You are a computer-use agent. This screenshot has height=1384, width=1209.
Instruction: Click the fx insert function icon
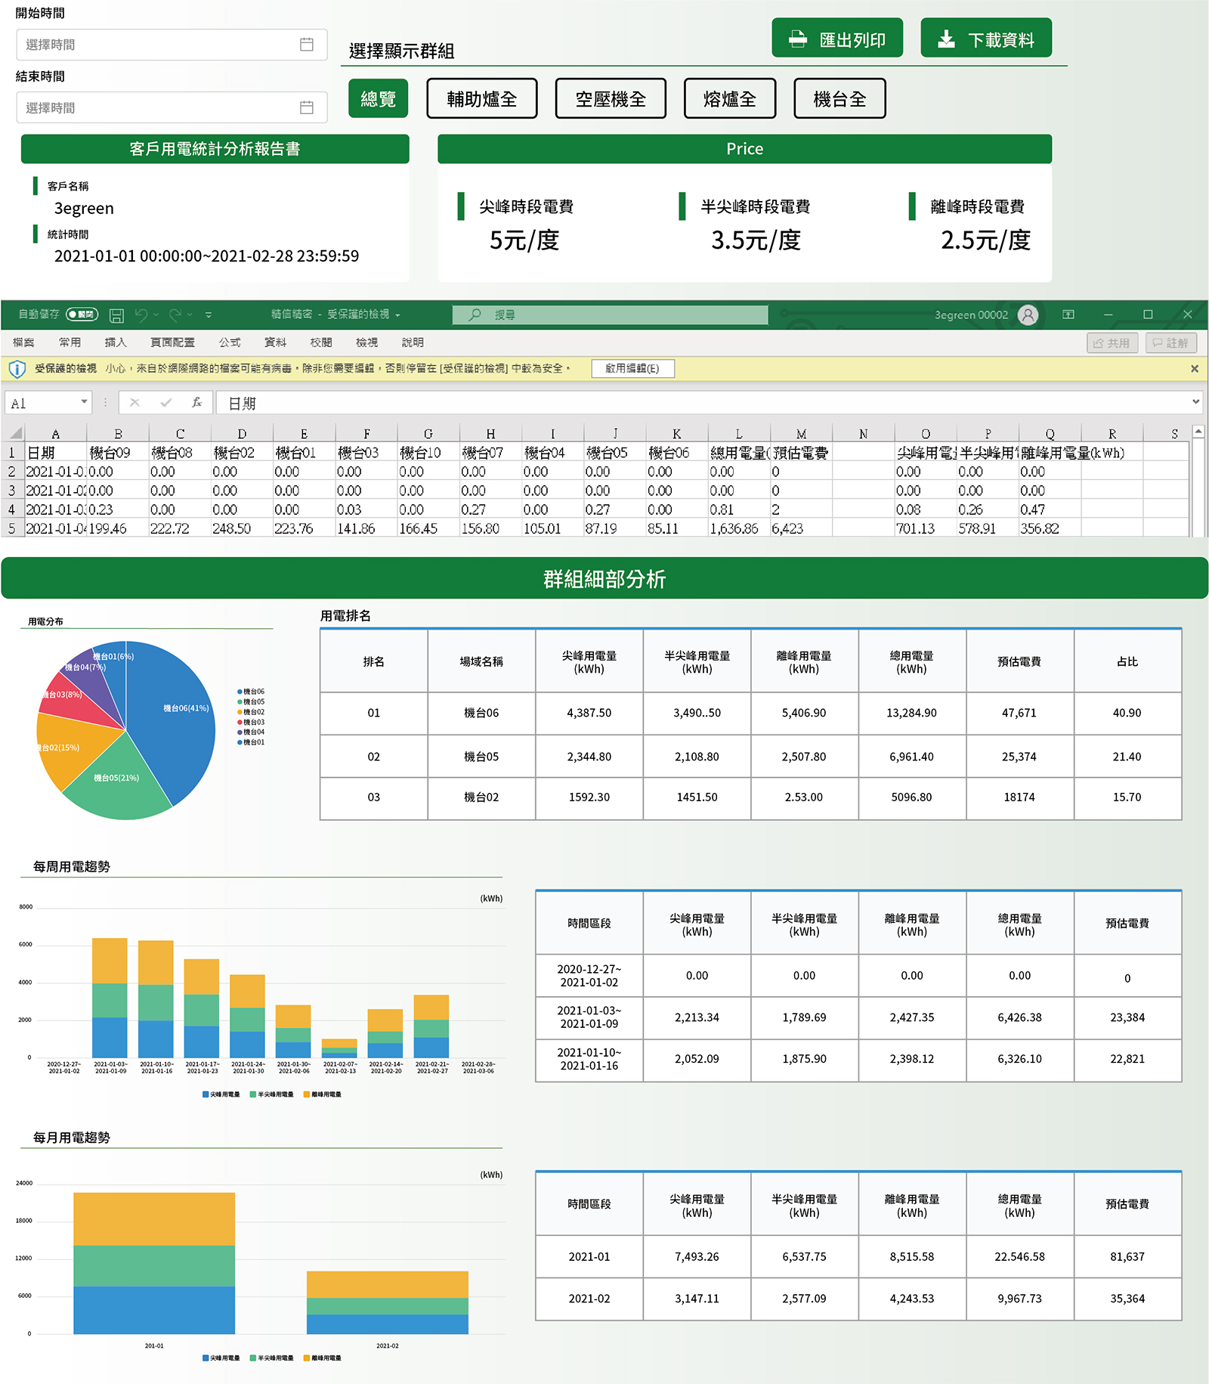pyautogui.click(x=196, y=403)
